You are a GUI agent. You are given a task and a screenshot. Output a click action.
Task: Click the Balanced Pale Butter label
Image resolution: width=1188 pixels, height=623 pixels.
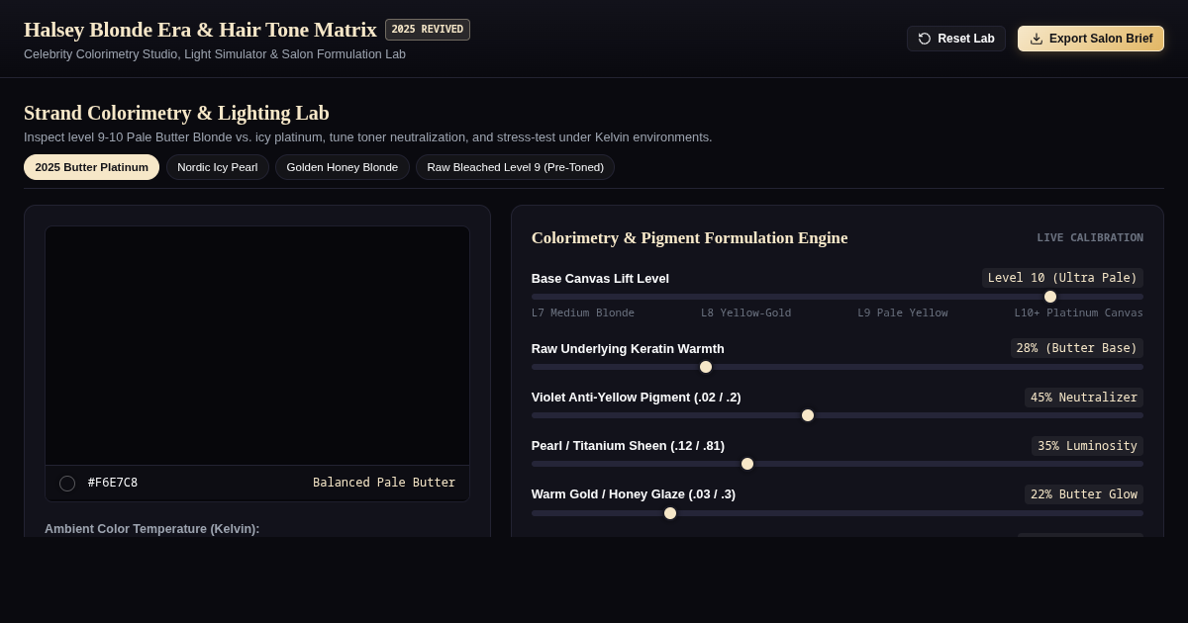(384, 483)
